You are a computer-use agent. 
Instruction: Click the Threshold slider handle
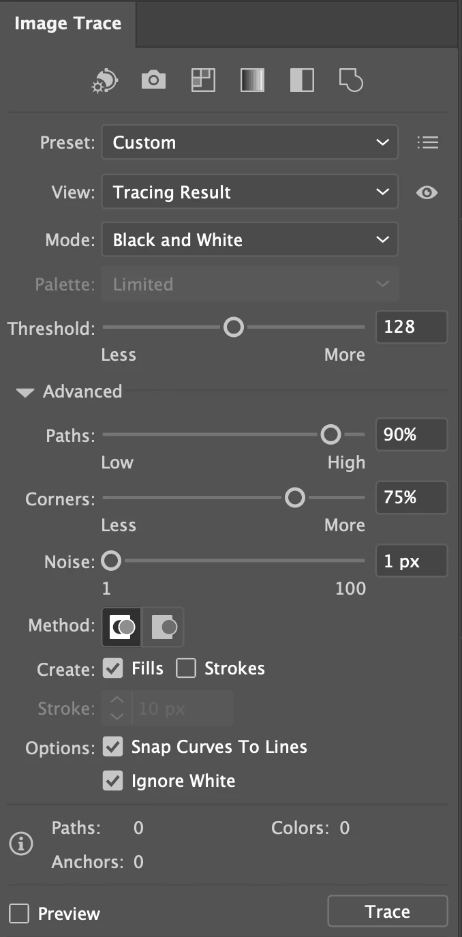(x=234, y=328)
